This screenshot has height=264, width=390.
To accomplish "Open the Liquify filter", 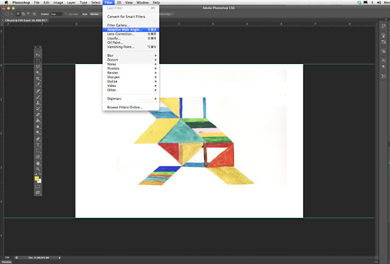I will [131, 38].
